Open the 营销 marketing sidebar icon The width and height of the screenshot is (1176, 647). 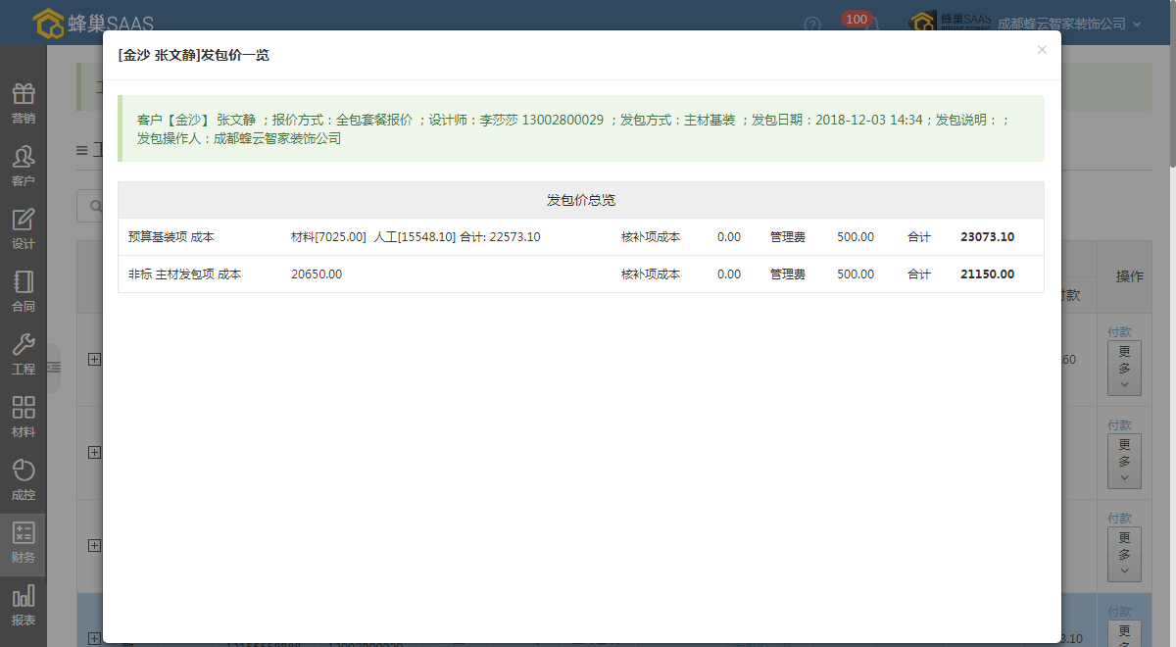click(24, 104)
